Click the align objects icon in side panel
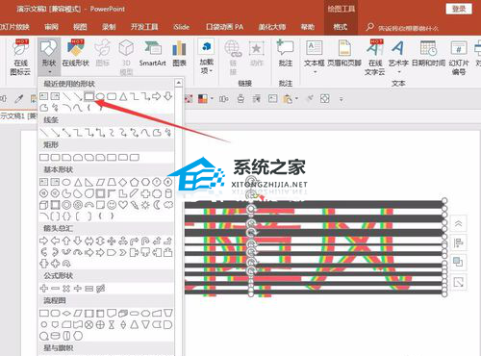Image resolution: width=481 pixels, height=356 pixels. (458, 242)
